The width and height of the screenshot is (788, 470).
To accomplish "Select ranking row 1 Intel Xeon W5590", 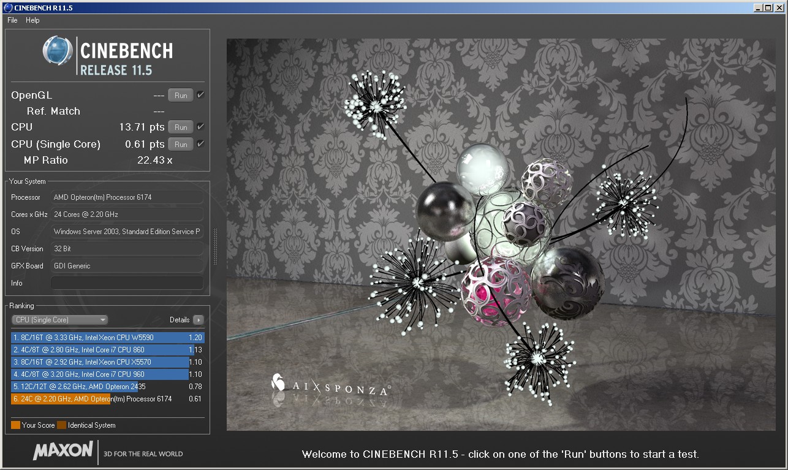I will [x=108, y=338].
